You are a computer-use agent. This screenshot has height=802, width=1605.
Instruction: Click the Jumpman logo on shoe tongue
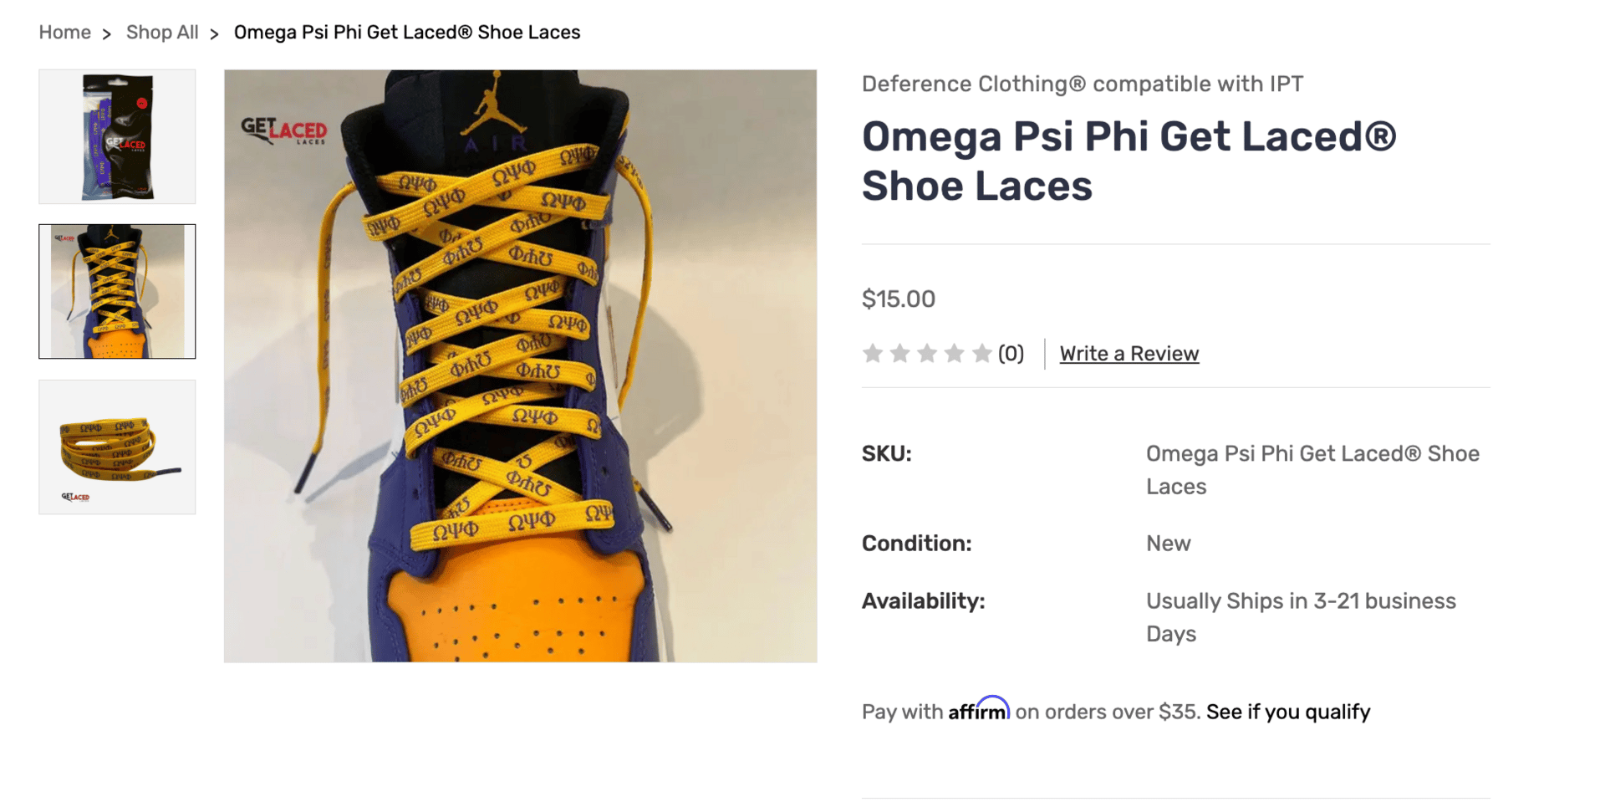[x=499, y=105]
